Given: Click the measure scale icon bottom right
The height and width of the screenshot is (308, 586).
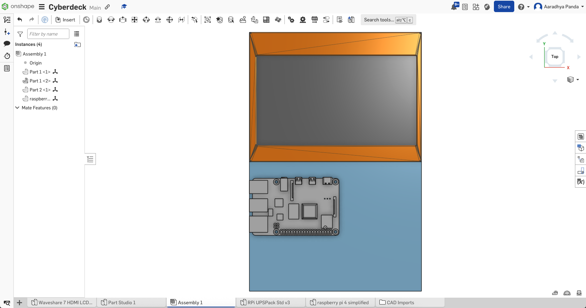Looking at the screenshot, I should tap(579, 293).
